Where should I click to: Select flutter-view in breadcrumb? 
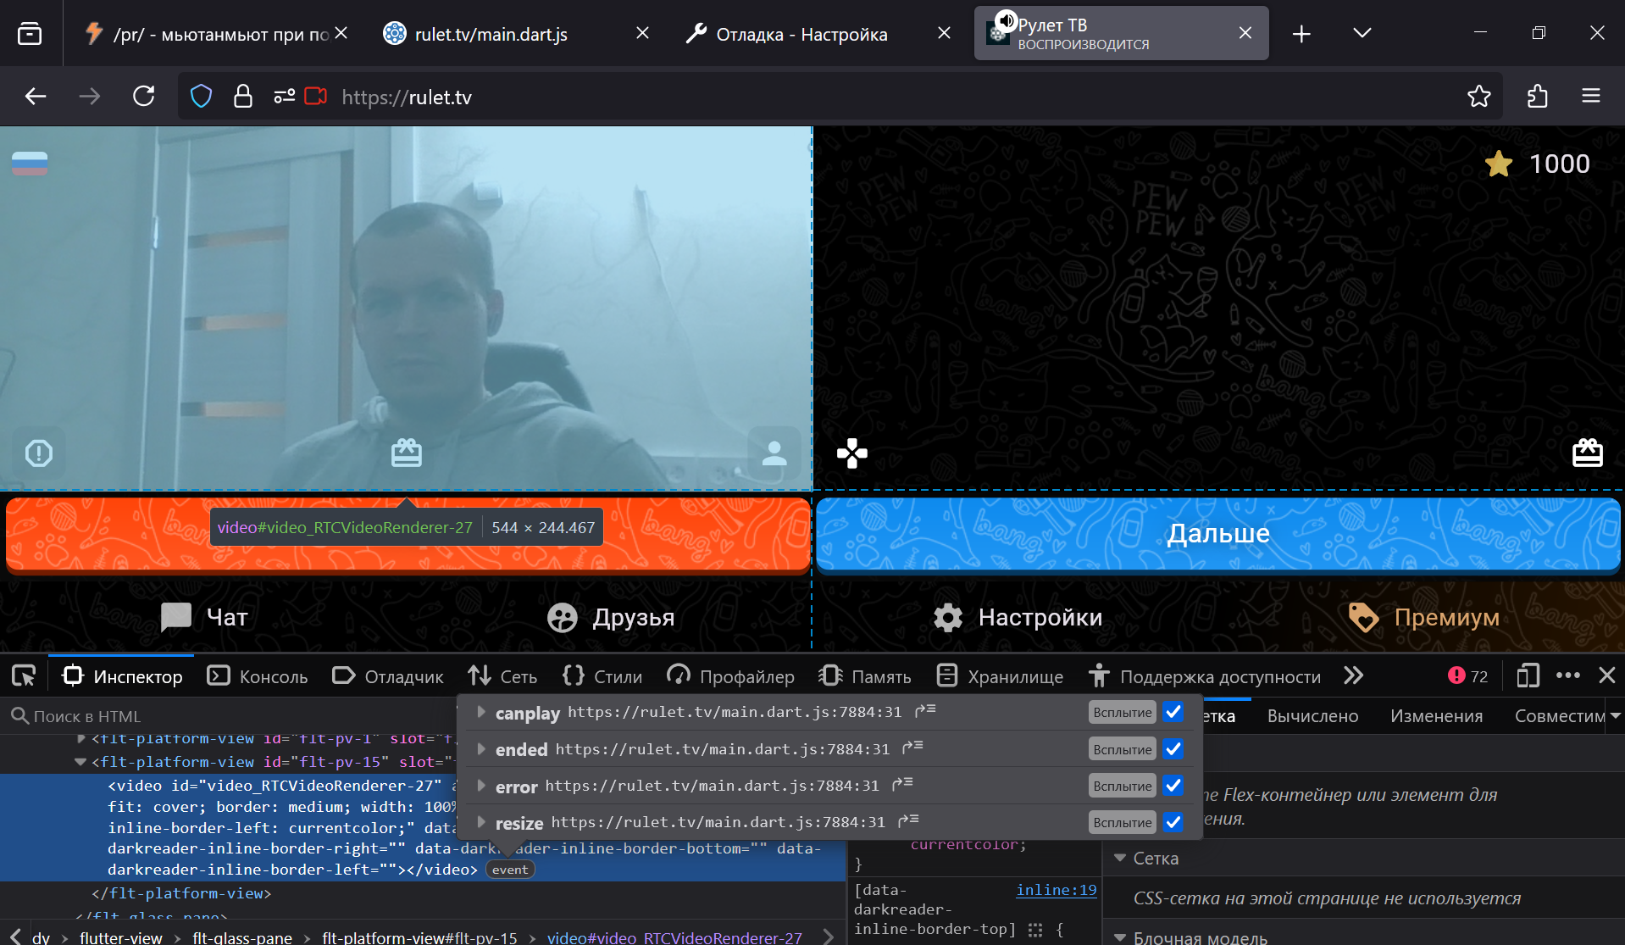[121, 937]
